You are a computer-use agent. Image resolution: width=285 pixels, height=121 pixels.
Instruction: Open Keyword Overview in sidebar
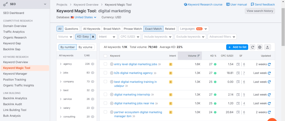pos(16,62)
